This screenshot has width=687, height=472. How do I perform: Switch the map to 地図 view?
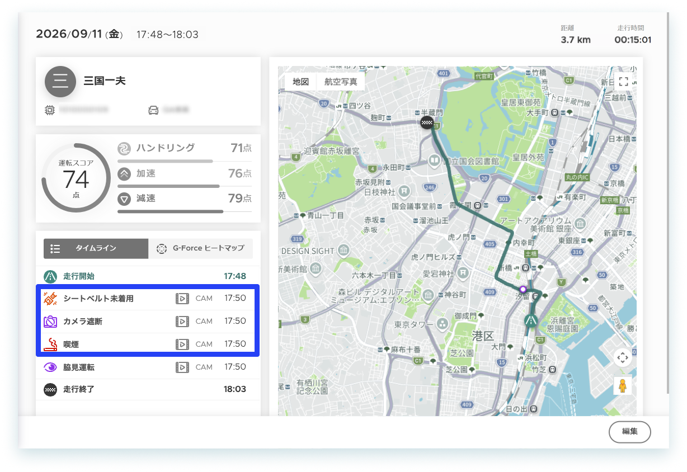300,82
